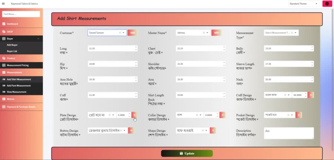This screenshot has width=334, height=160.
Task: Click the plus button beside Shape Design
Action: click(213, 130)
